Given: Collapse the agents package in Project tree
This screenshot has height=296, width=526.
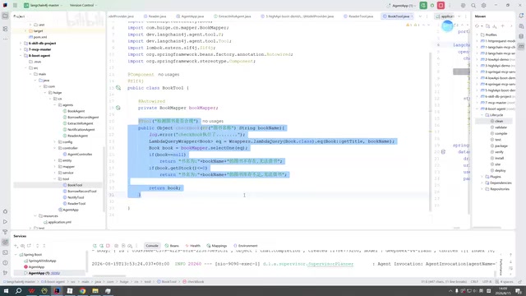Looking at the screenshot, I should (55, 105).
